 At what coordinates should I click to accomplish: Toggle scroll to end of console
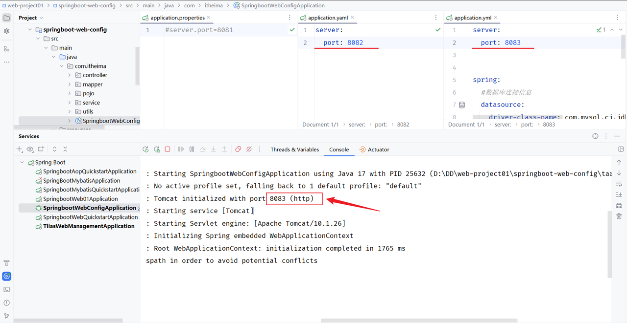pos(619,194)
